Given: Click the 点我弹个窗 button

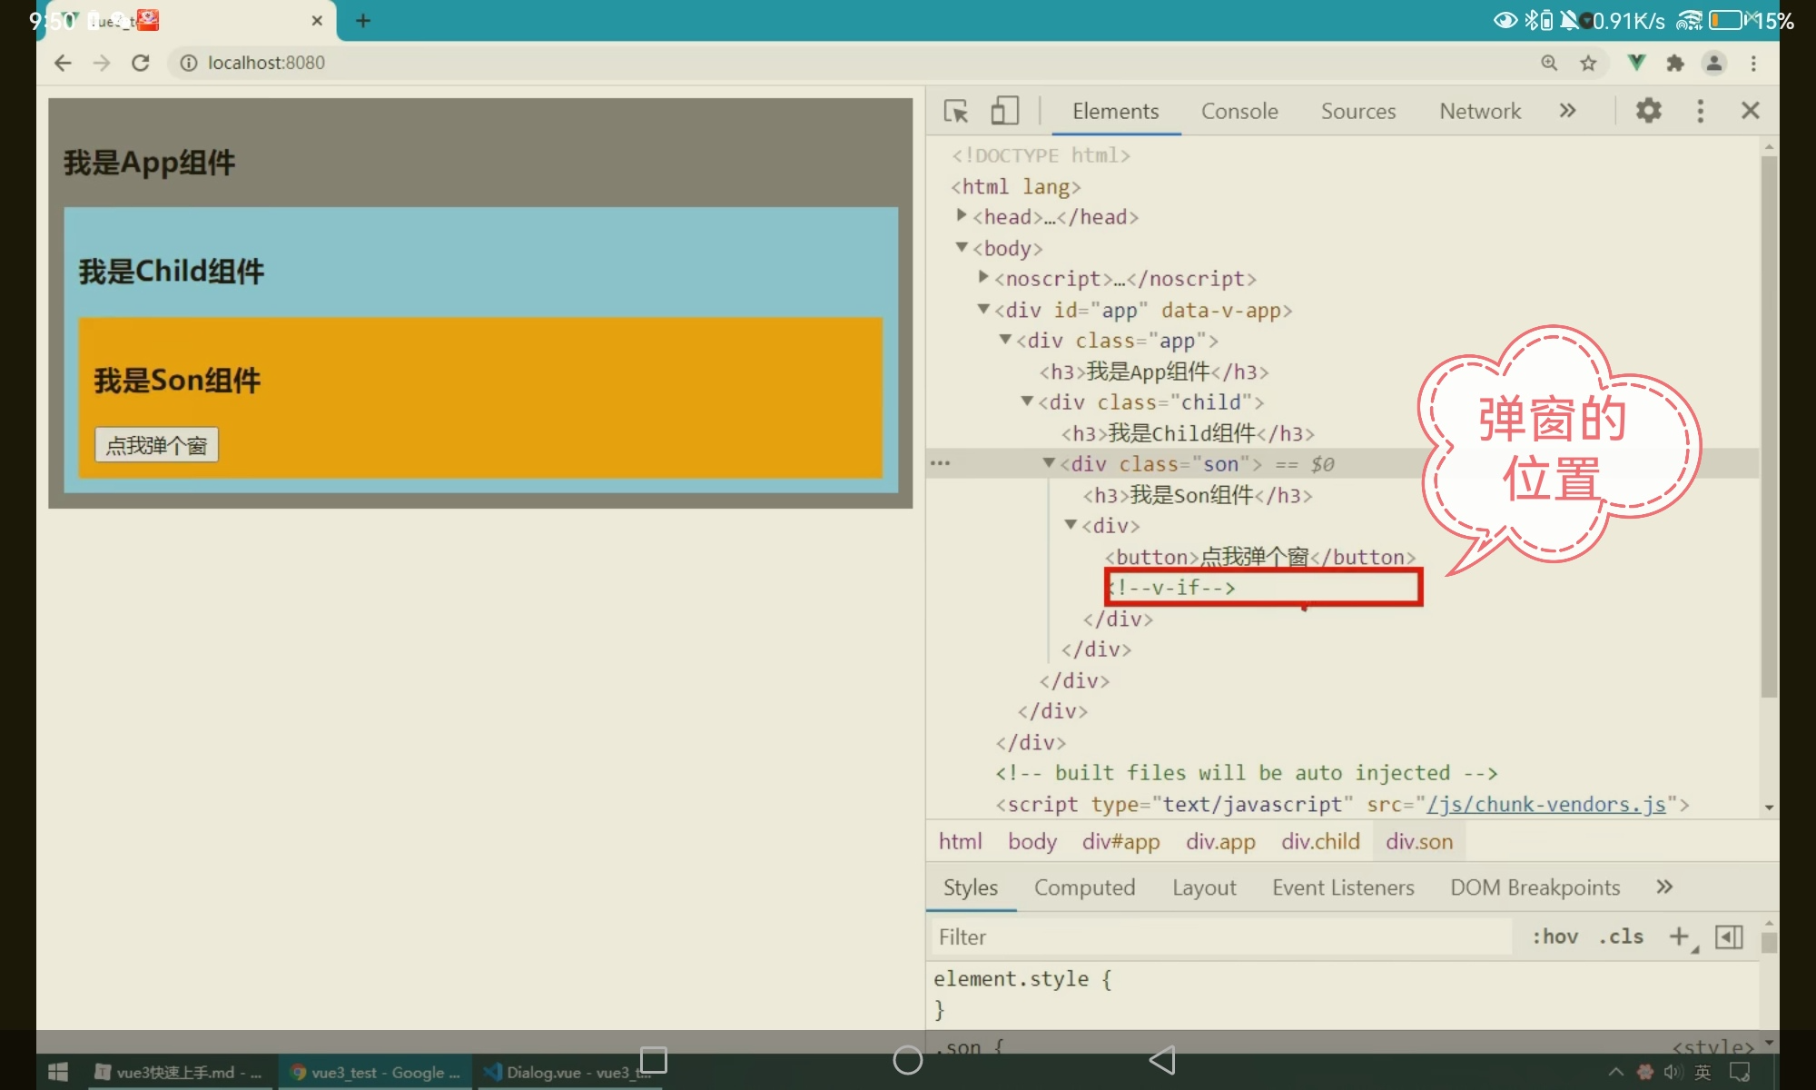Looking at the screenshot, I should tap(156, 445).
